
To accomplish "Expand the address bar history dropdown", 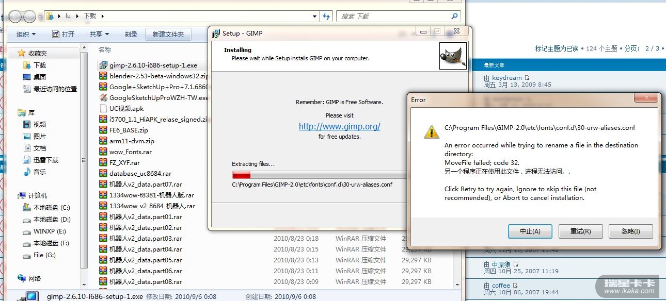I will (315, 16).
